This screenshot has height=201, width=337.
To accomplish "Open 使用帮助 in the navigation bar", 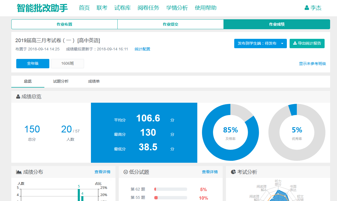I will [x=206, y=8].
